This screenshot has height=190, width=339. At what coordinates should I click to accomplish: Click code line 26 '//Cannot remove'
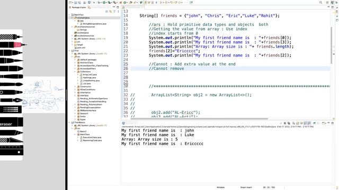(166, 69)
